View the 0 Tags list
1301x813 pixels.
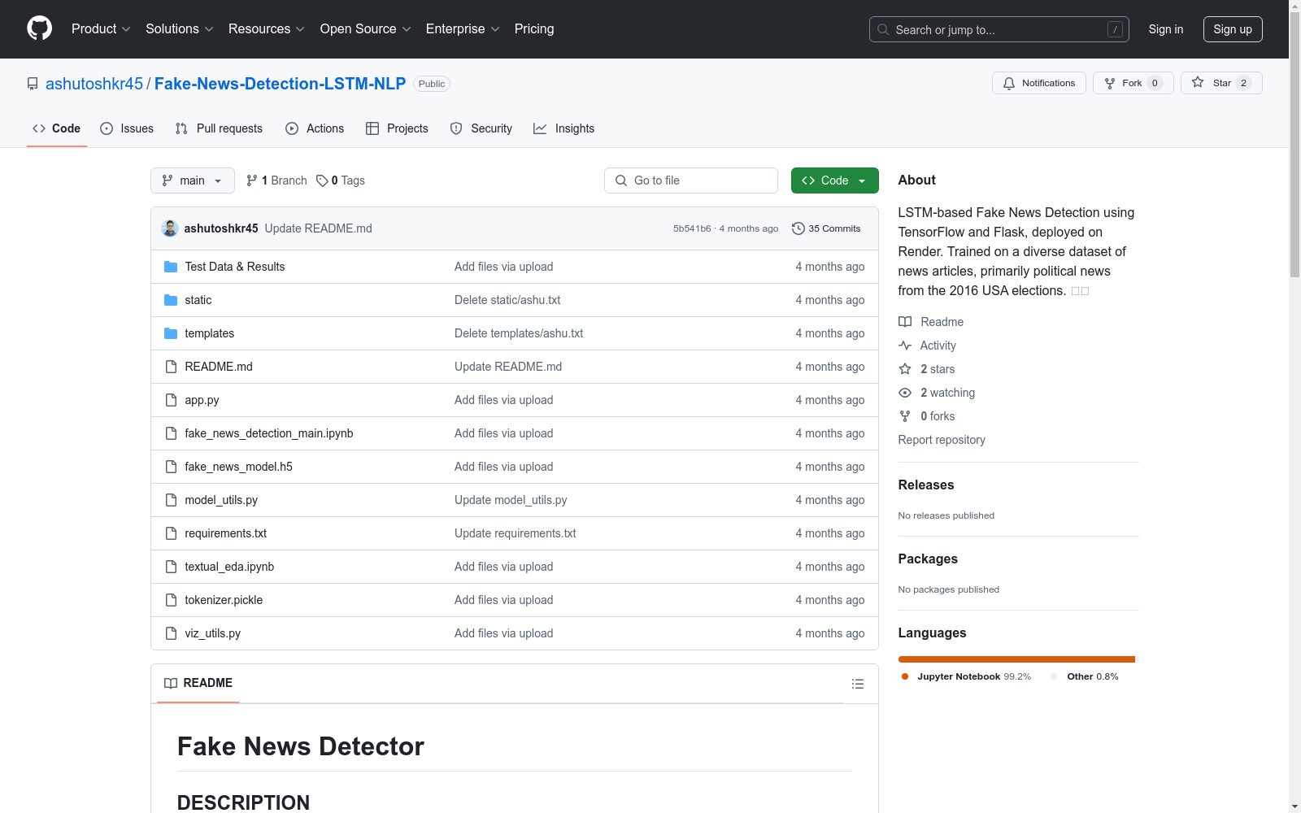pos(341,180)
